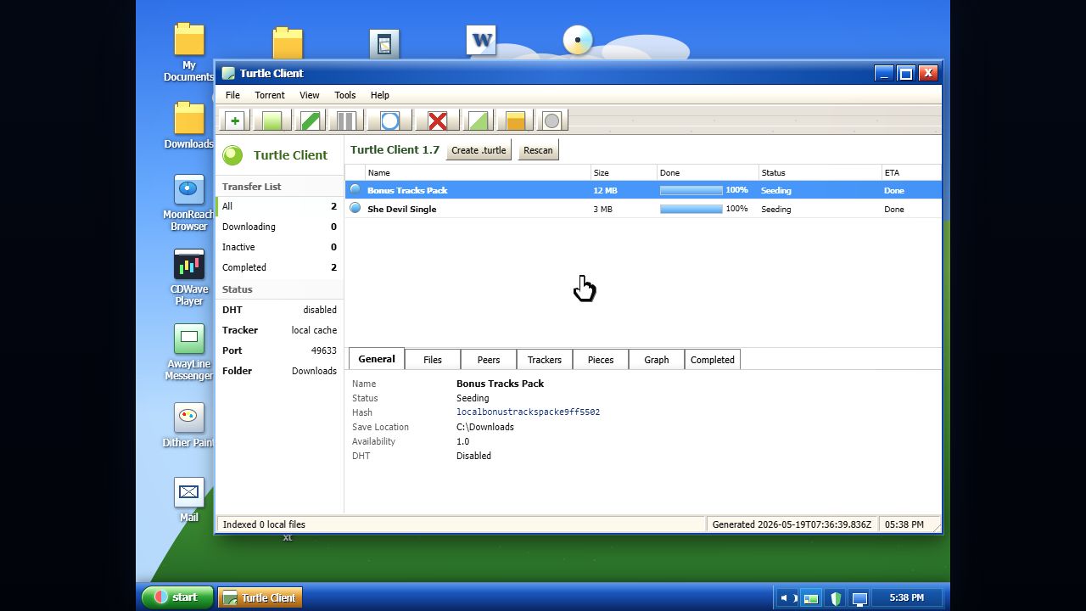Click the Save Location C:\Downloads value

click(x=485, y=427)
